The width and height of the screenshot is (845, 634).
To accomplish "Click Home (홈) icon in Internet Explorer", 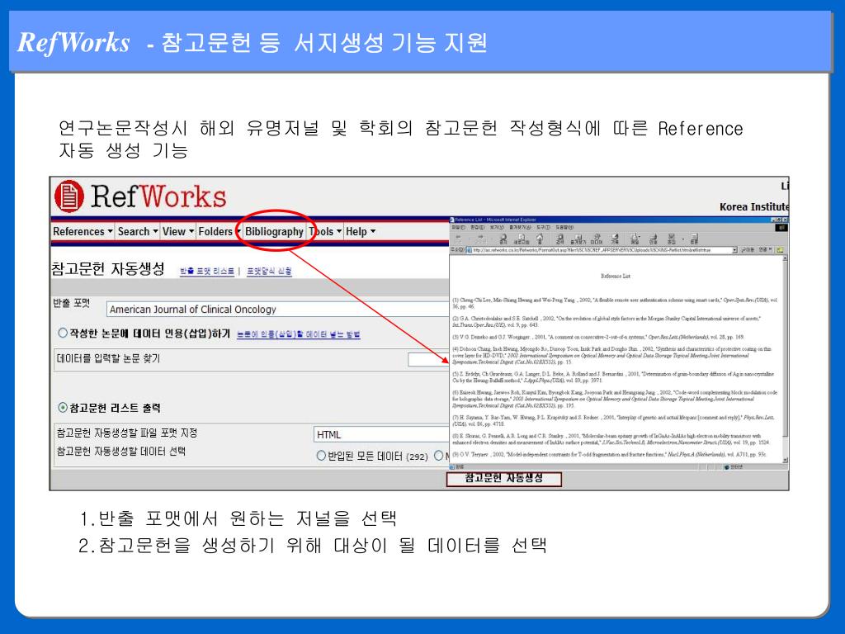I will click(540, 239).
